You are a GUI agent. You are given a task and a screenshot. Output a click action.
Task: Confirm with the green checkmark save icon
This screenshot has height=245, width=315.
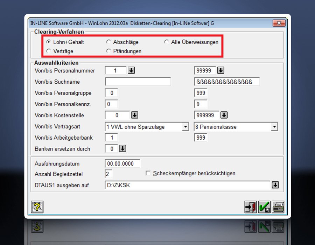point(264,207)
